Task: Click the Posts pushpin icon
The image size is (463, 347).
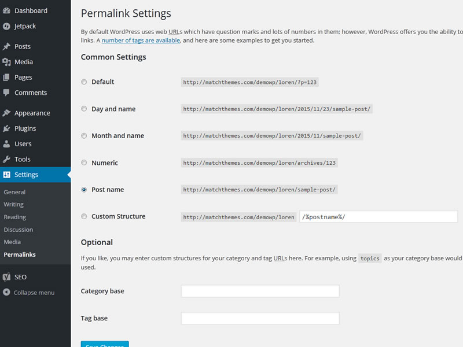Action: pos(6,46)
